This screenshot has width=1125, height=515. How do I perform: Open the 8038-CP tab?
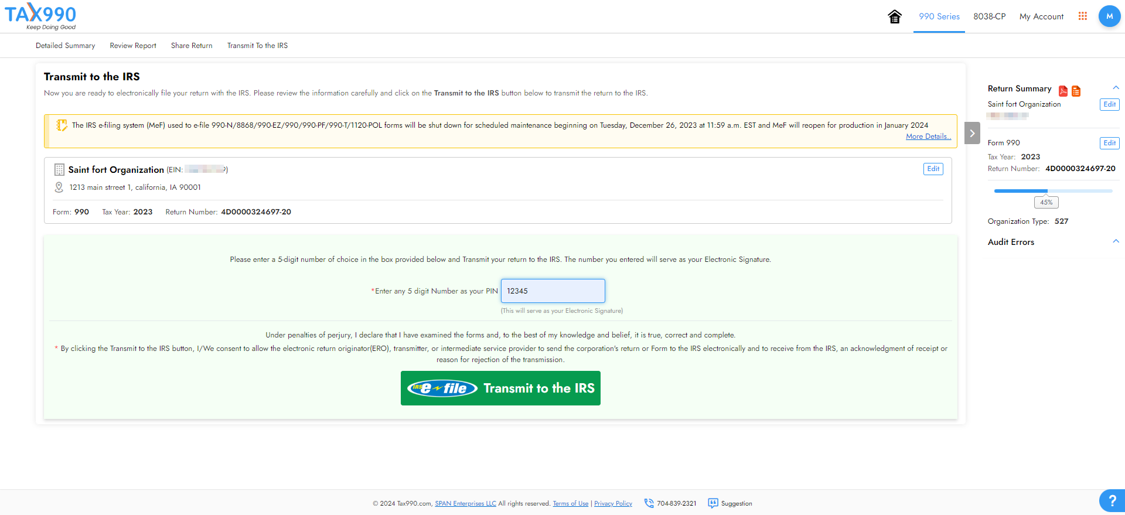click(x=989, y=16)
